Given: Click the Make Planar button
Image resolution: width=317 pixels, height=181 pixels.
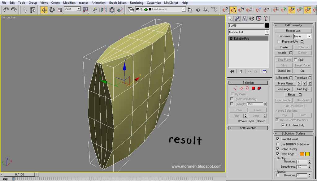Looking at the screenshot, I should click(x=285, y=83).
